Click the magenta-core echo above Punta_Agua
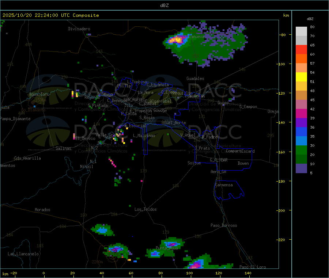Screen dimensions: 329x278 pos(173,244)
